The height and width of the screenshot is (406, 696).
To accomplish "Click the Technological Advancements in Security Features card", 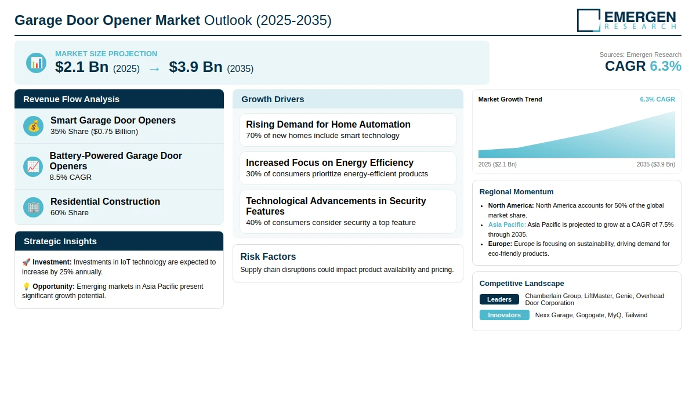I will [x=348, y=212].
